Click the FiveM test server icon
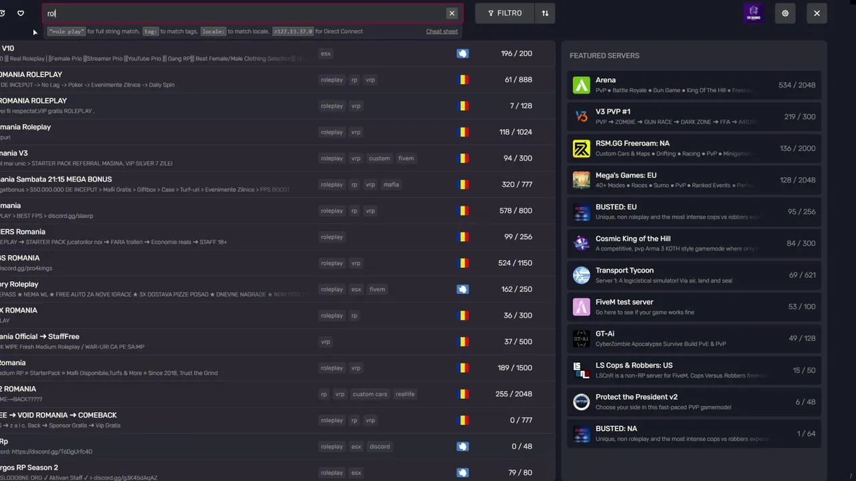This screenshot has width=856, height=481. tap(581, 307)
